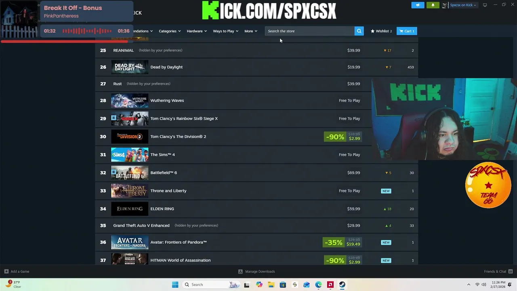Open the taskbar weather widget
Image resolution: width=517 pixels, height=291 pixels.
point(13,285)
